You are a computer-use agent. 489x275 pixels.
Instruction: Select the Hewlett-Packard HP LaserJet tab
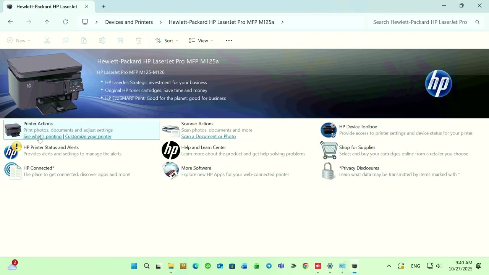pyautogui.click(x=47, y=6)
